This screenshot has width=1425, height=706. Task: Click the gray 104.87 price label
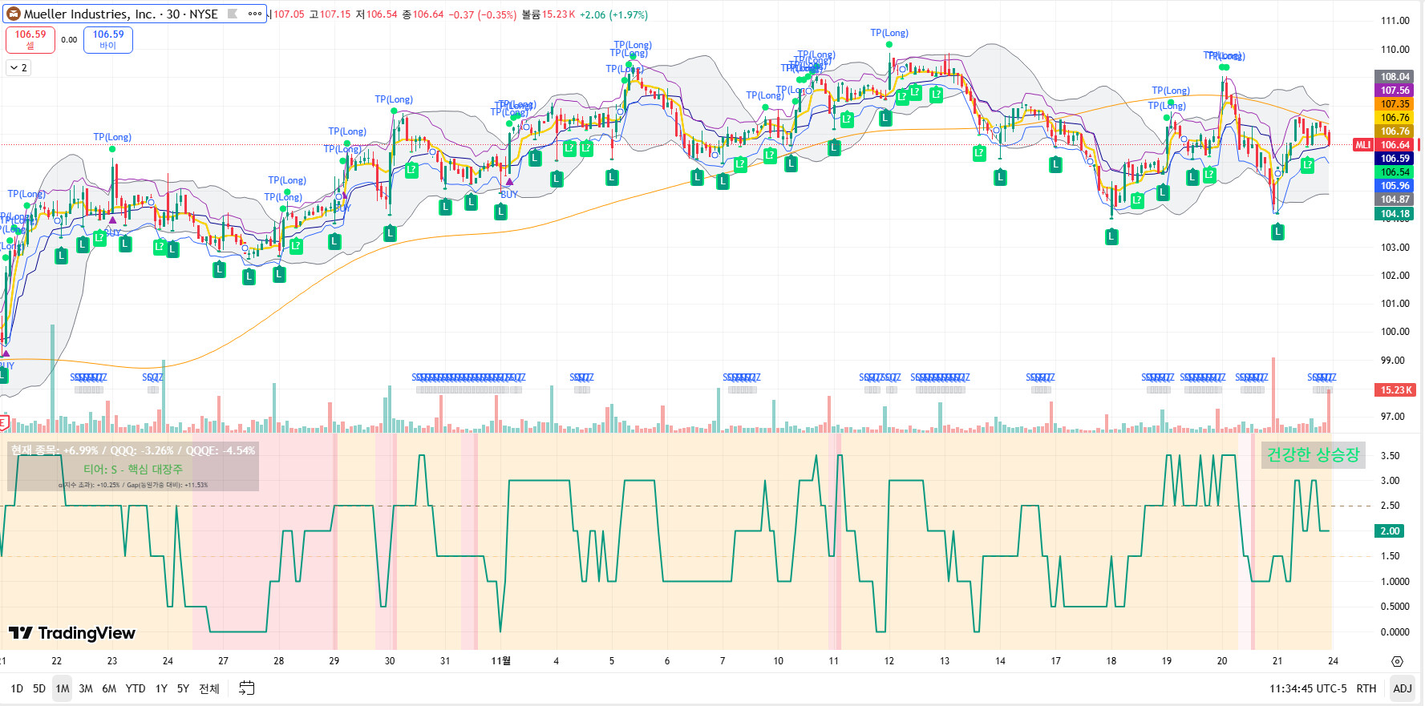coord(1395,200)
